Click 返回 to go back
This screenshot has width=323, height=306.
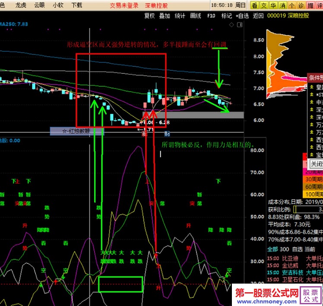(258, 16)
